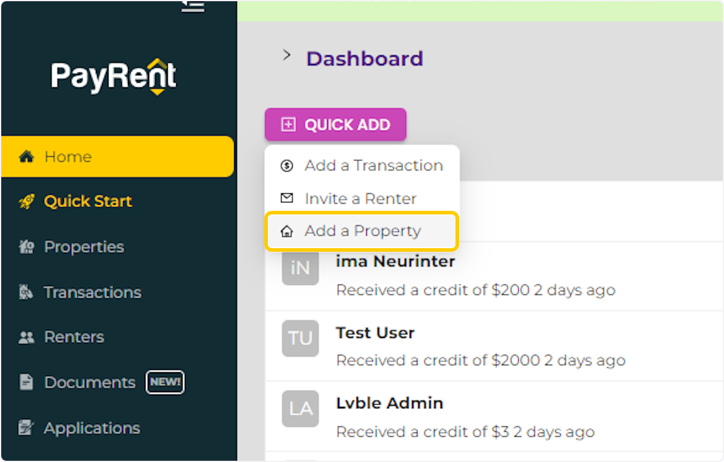Image resolution: width=724 pixels, height=462 pixels.
Task: Open Properties using the buildings icon
Action: click(27, 246)
